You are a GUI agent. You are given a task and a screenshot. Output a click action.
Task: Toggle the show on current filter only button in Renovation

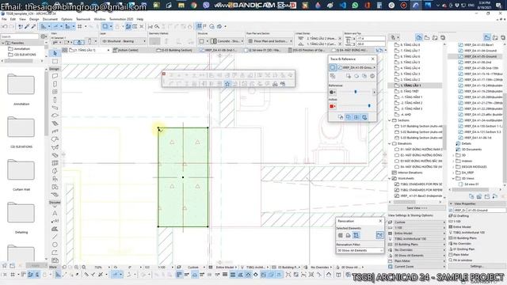click(x=379, y=235)
